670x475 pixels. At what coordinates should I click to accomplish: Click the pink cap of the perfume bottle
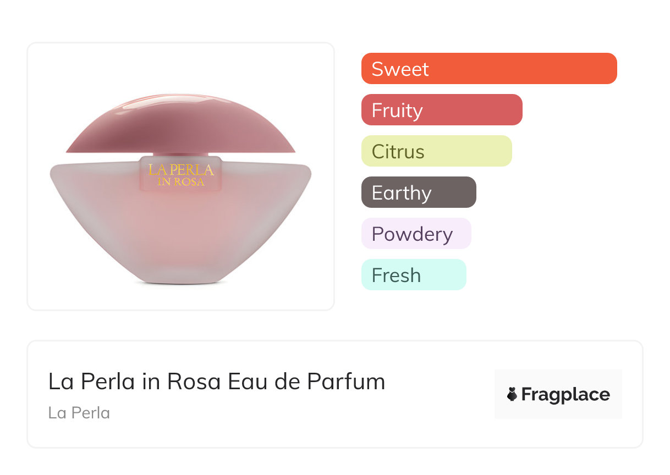(x=180, y=124)
